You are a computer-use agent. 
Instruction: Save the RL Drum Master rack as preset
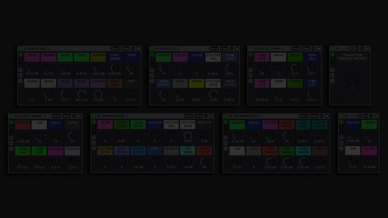[x=327, y=116]
